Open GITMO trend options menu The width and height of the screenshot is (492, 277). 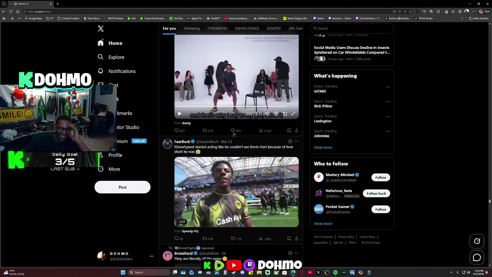(x=387, y=87)
